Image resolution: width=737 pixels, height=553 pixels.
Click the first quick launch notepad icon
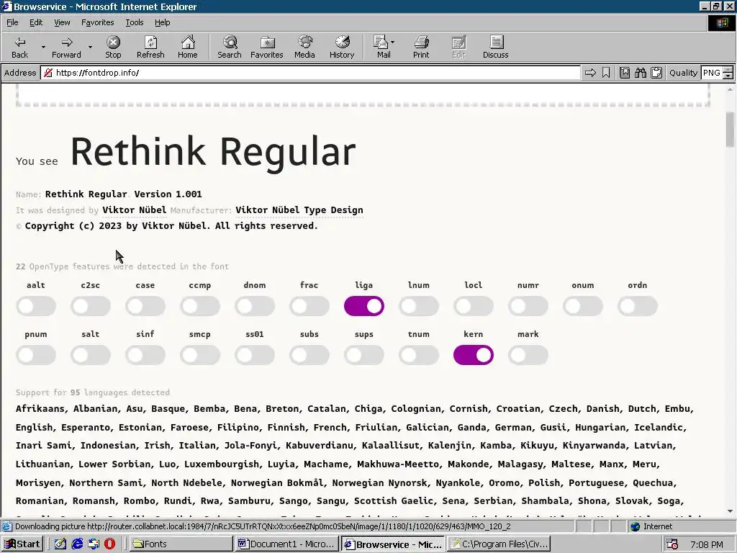pos(60,544)
